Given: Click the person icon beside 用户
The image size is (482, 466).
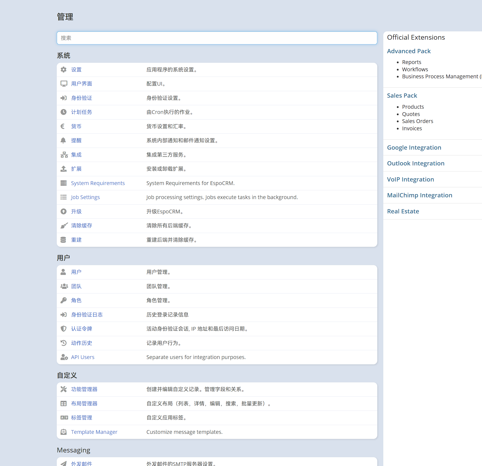Looking at the screenshot, I should pos(63,272).
